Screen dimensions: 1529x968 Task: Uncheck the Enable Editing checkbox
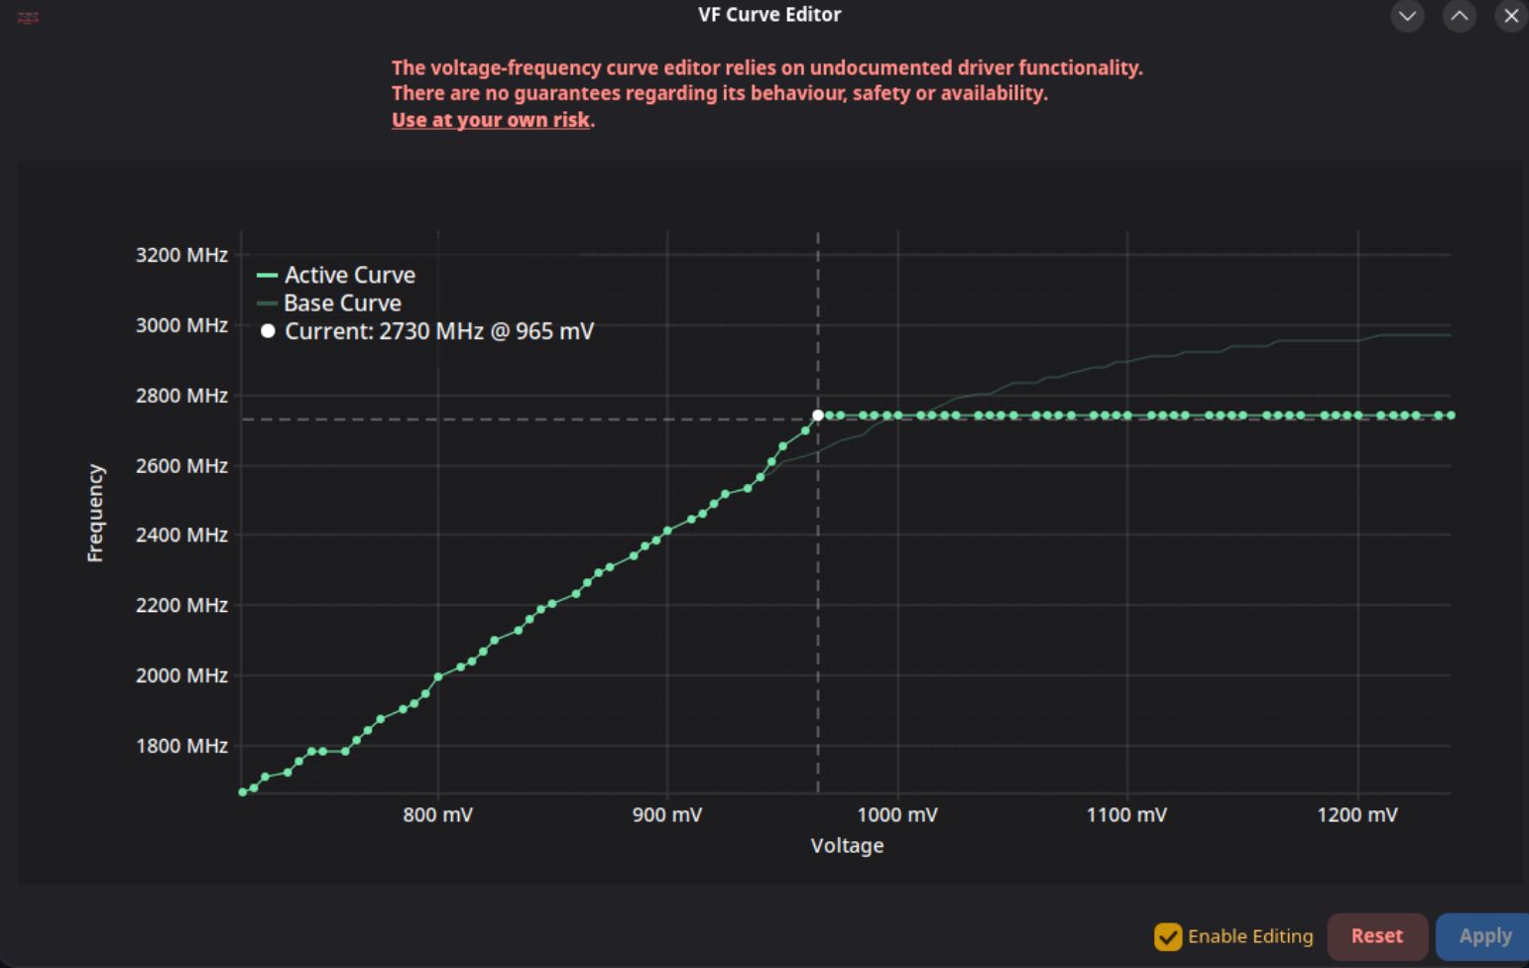(1168, 936)
